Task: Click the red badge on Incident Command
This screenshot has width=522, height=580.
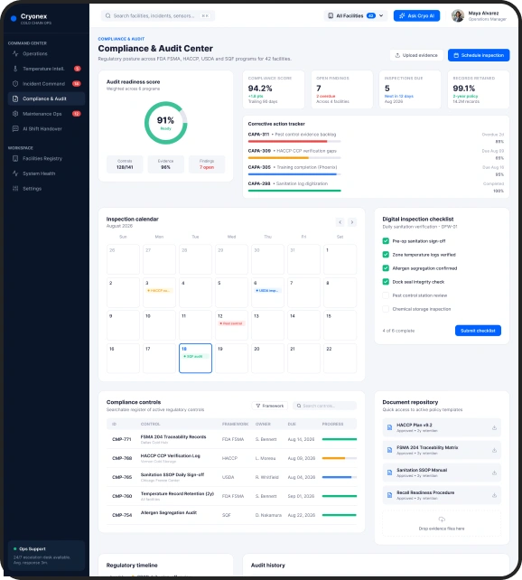Action: [77, 84]
